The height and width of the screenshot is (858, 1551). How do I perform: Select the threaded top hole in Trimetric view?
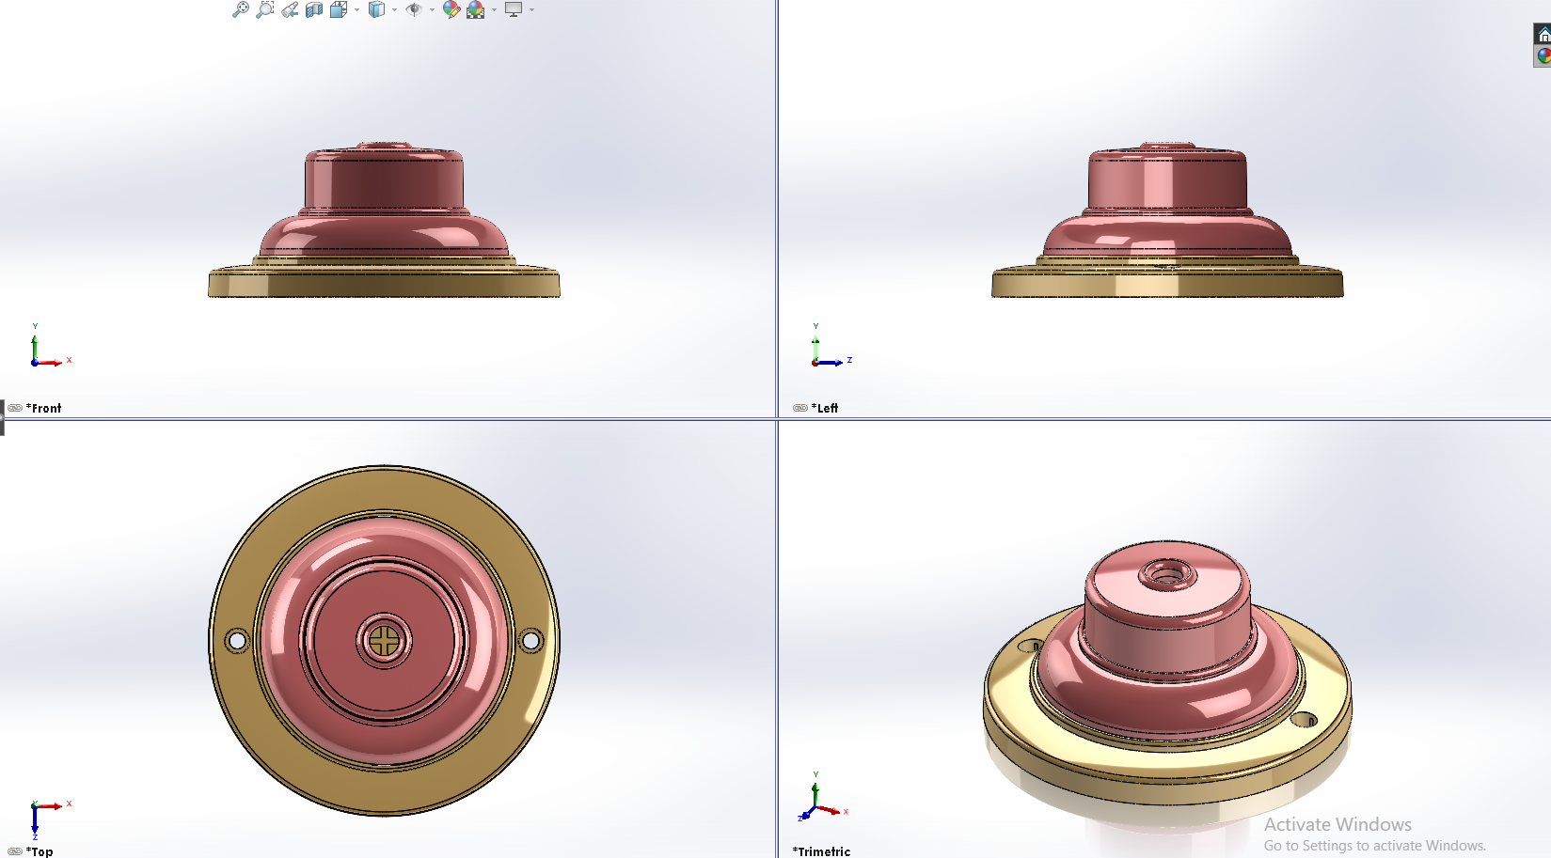[1166, 573]
